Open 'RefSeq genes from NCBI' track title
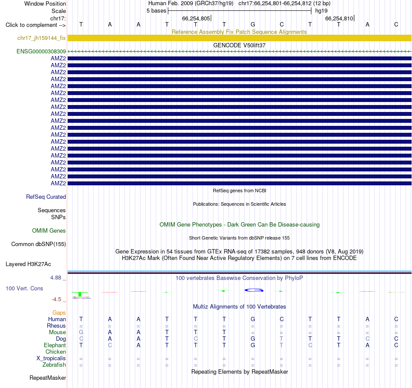 (x=239, y=191)
